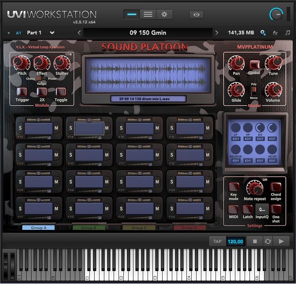Open the InputQ quantize dropdown

pos(262,209)
